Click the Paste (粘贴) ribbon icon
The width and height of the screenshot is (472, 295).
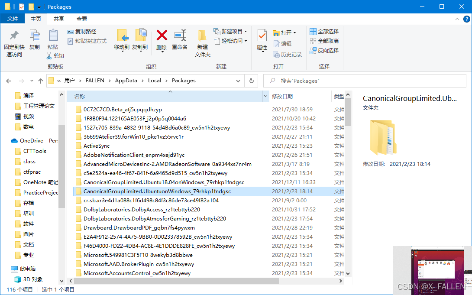point(53,36)
